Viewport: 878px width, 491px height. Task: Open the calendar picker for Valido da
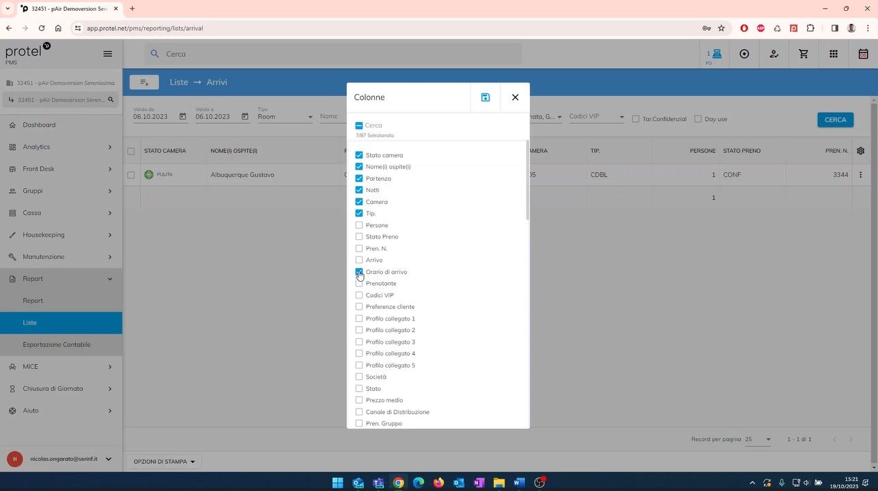182,117
